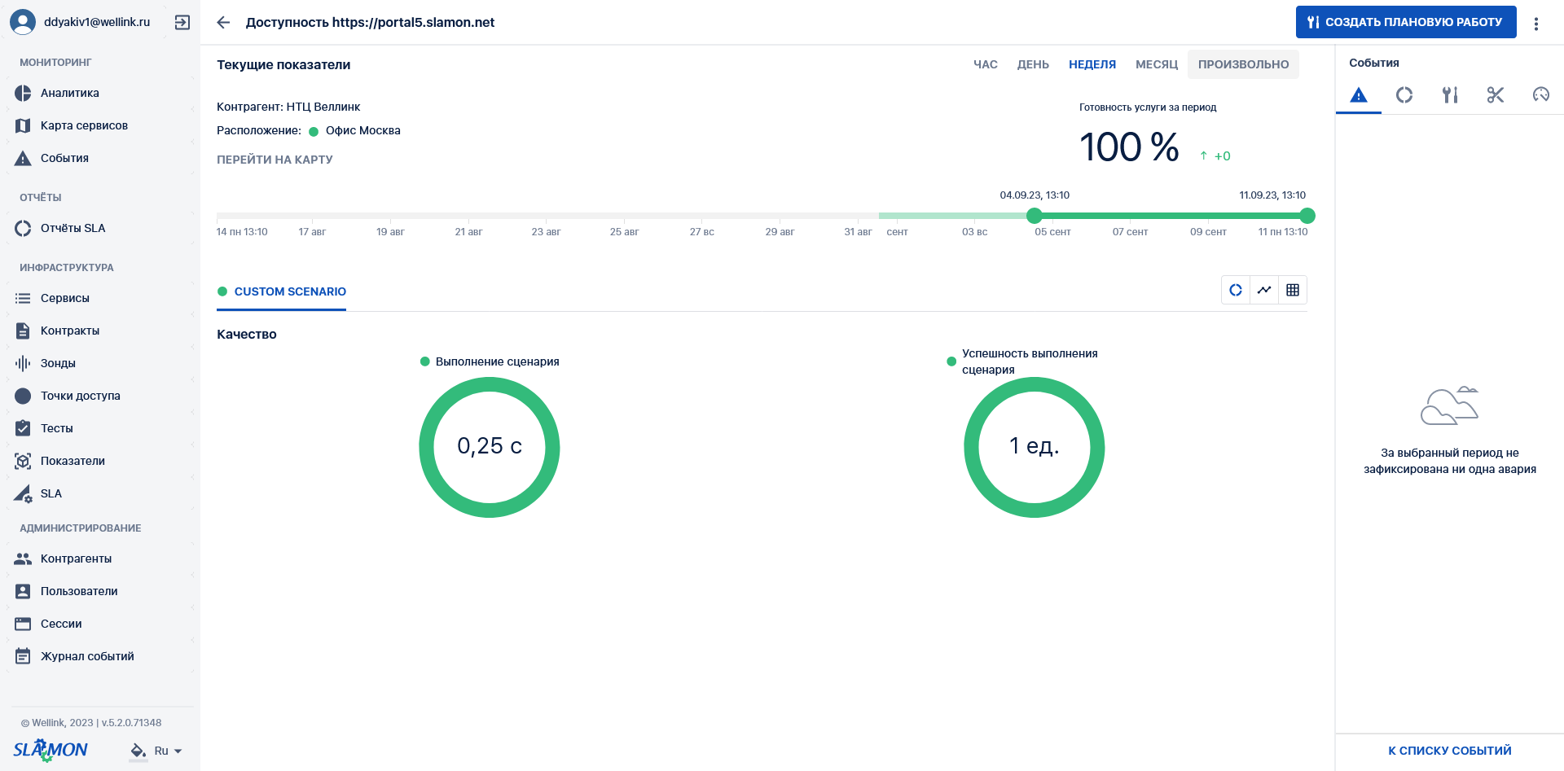
Task: Open Аналитика in the sidebar
Action: coord(100,93)
